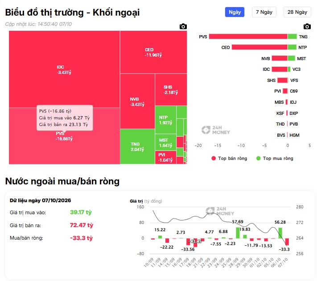Select the Ngày tab
Screen dimensions: 317x281
[x=235, y=12]
